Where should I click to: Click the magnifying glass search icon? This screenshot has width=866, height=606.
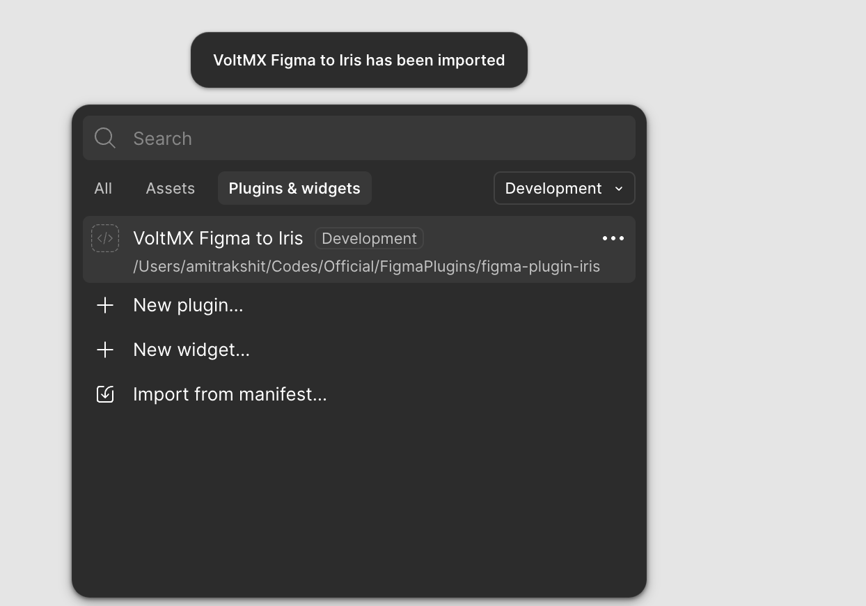pos(105,138)
